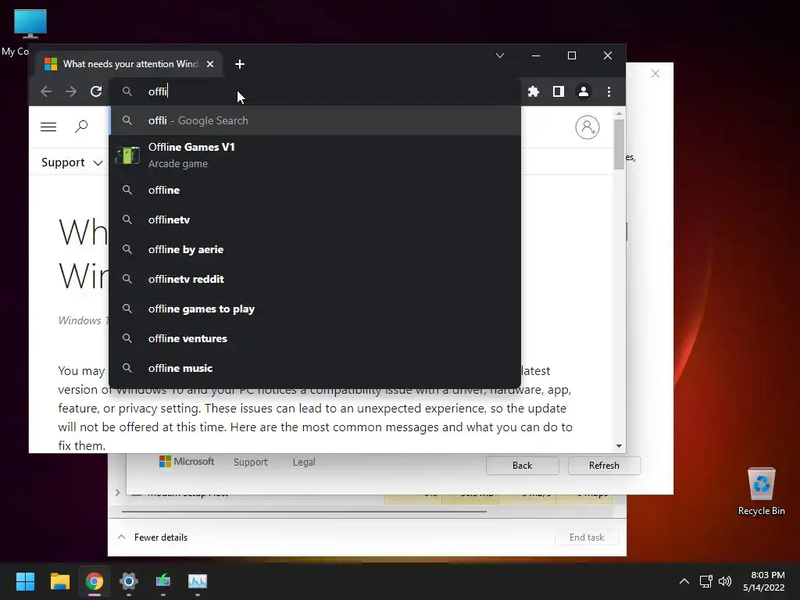The image size is (800, 600).
Task: Click the Chrome page vertical scrollbar thumb
Action: click(619, 145)
